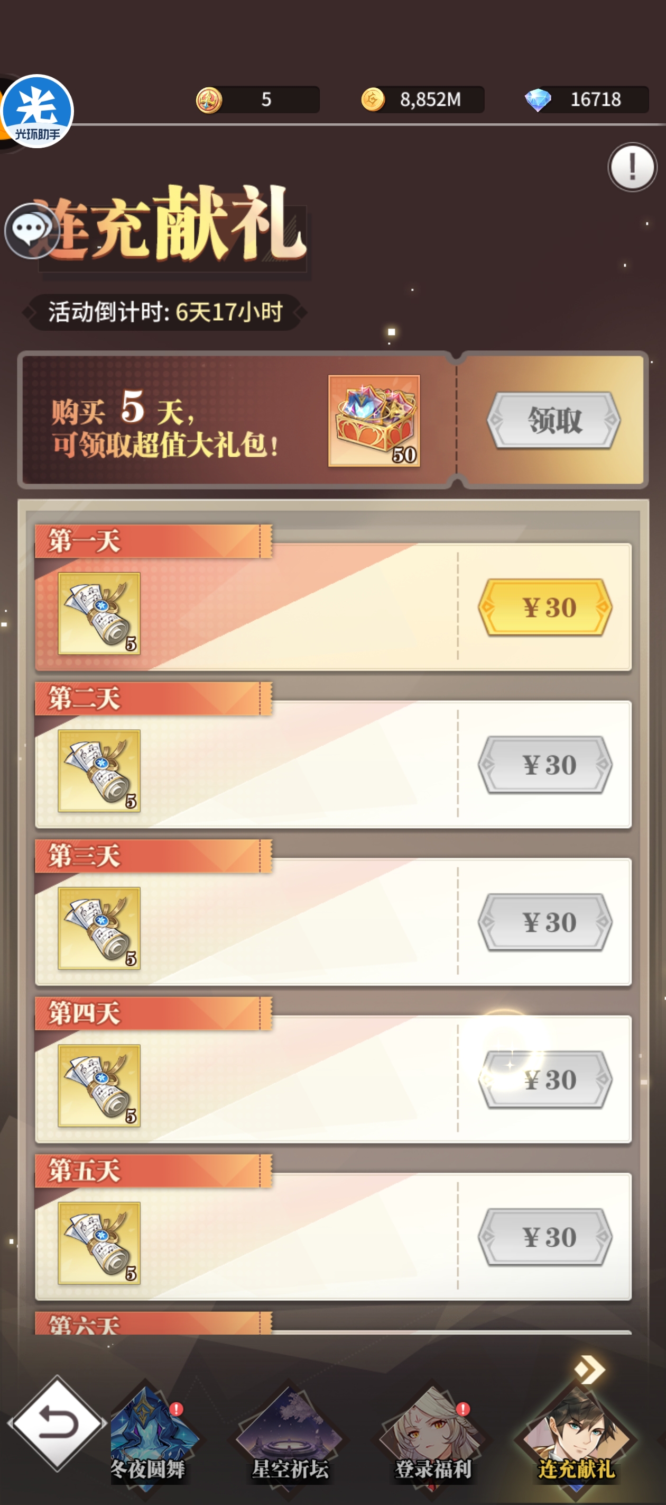Open the 光环助手 floating assistant icon

point(37,111)
